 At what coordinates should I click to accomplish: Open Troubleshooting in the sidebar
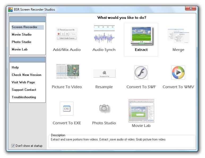click(24, 97)
